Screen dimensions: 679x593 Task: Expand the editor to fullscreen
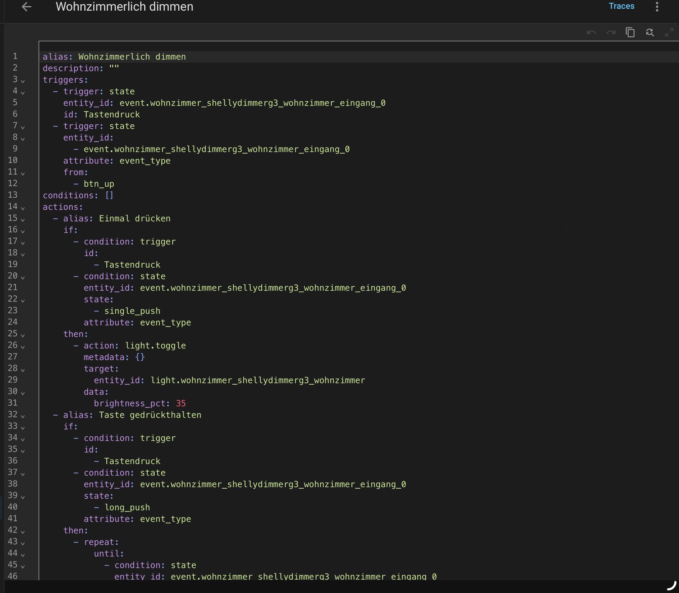669,33
